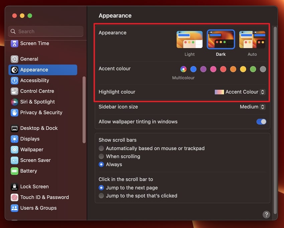This screenshot has height=228, width=284.
Task: Select the blue accent colour swatch
Action: pos(193,69)
